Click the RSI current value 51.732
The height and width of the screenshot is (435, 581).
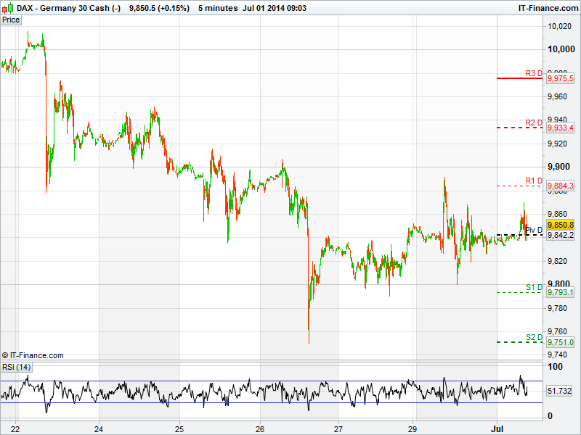coord(560,391)
